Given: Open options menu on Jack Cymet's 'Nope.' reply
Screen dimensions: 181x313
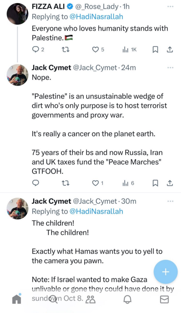Looking at the screenshot, I should tap(170, 68).
